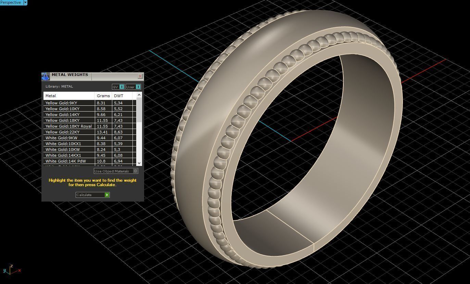
Task: Select the Yellow Gold:10KY row
Action: coord(90,109)
